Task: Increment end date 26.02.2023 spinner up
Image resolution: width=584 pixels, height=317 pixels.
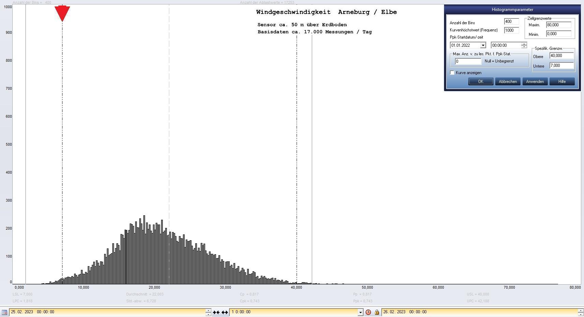Action: pyautogui.click(x=581, y=311)
